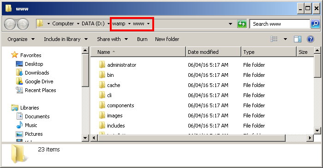Click the green Refresh icon

coord(242,24)
